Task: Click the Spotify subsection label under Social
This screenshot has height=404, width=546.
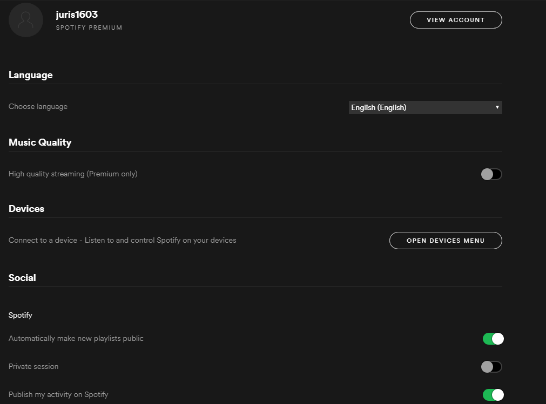Action: (21, 315)
